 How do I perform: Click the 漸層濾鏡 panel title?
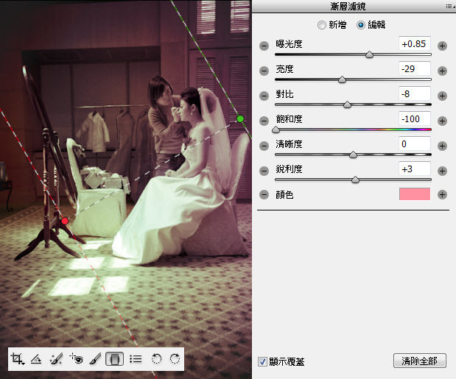[x=348, y=7]
